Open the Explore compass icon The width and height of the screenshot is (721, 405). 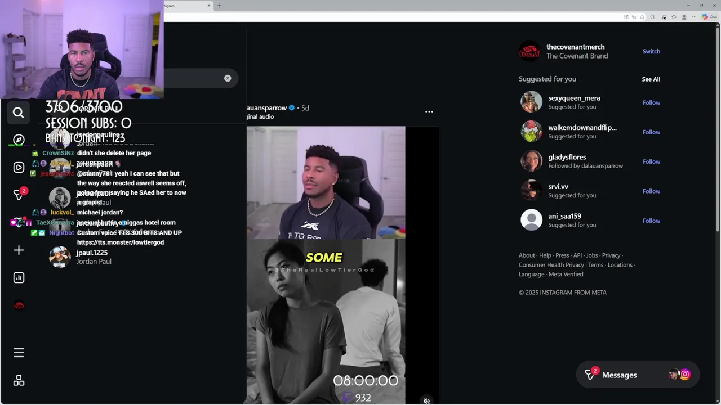[19, 139]
